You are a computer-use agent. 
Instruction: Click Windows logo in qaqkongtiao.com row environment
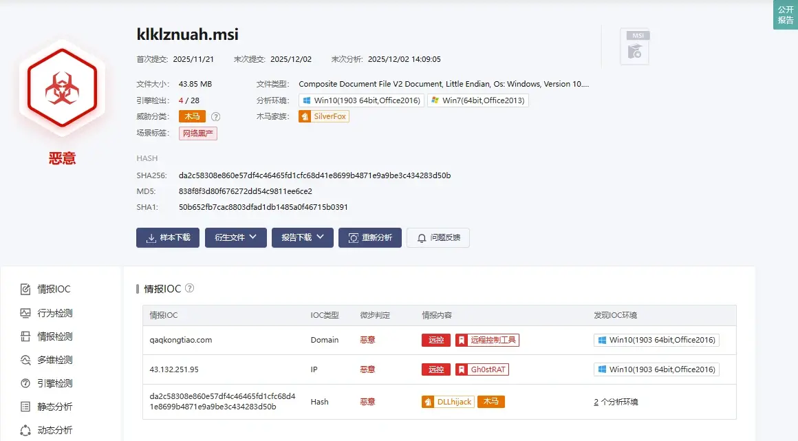pos(602,340)
